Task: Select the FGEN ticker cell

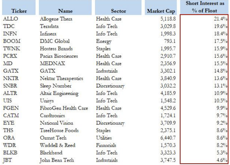Action: 10,108
